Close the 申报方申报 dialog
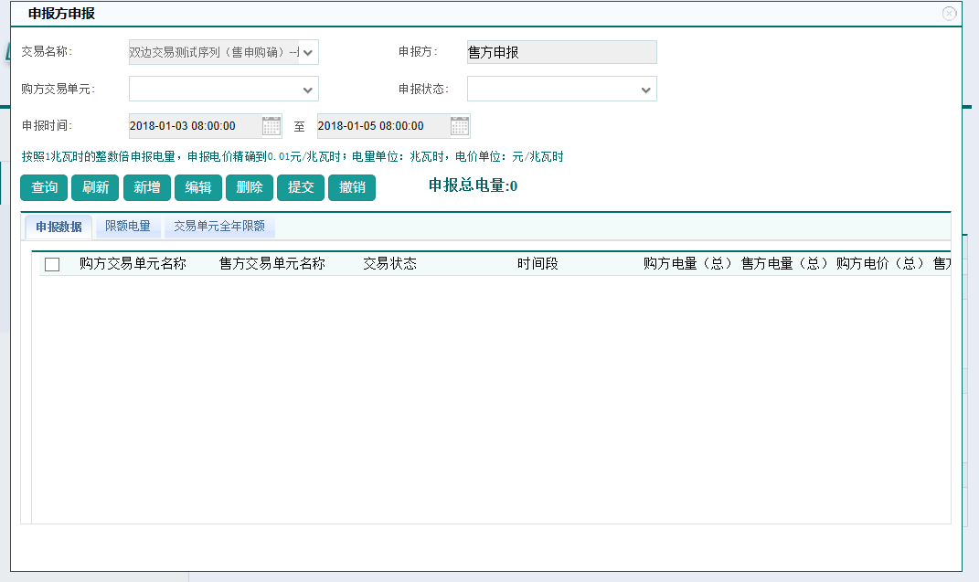Screen dimensions: 979x582 click(x=949, y=14)
